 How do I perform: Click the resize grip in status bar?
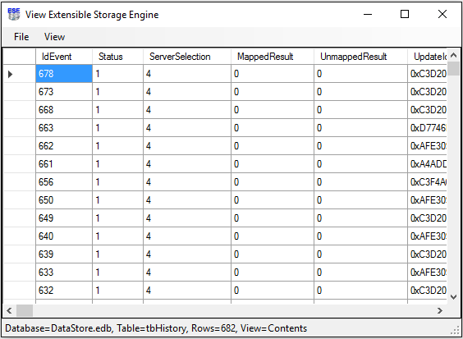coord(456,332)
